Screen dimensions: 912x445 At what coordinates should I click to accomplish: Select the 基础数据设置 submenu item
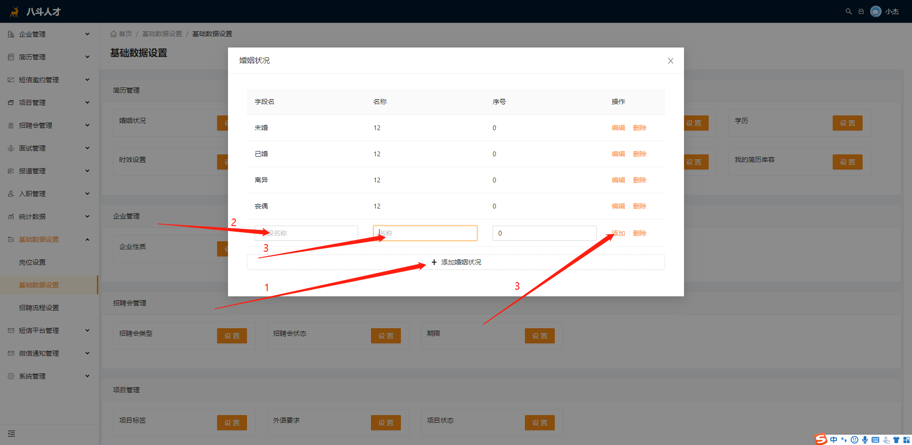point(49,285)
